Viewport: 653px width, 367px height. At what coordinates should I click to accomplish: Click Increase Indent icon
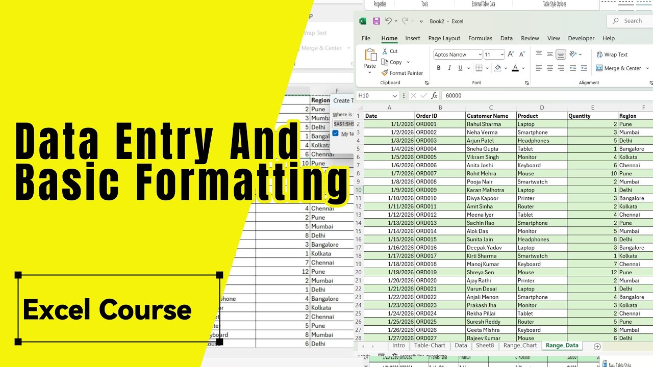point(584,68)
